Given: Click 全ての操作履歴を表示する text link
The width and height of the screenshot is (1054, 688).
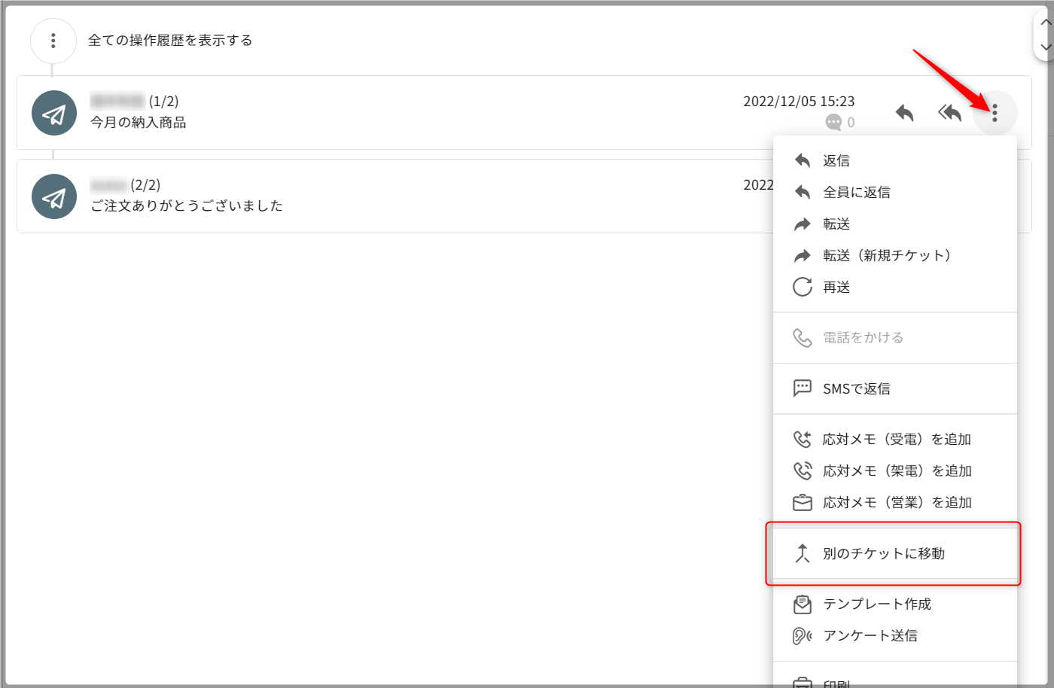Looking at the screenshot, I should (x=170, y=41).
